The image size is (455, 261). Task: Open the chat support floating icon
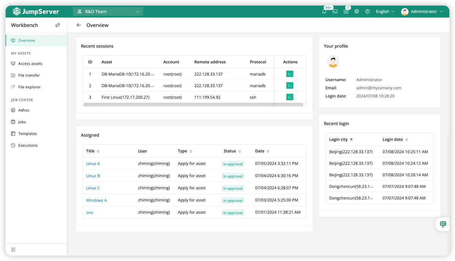coord(443,224)
